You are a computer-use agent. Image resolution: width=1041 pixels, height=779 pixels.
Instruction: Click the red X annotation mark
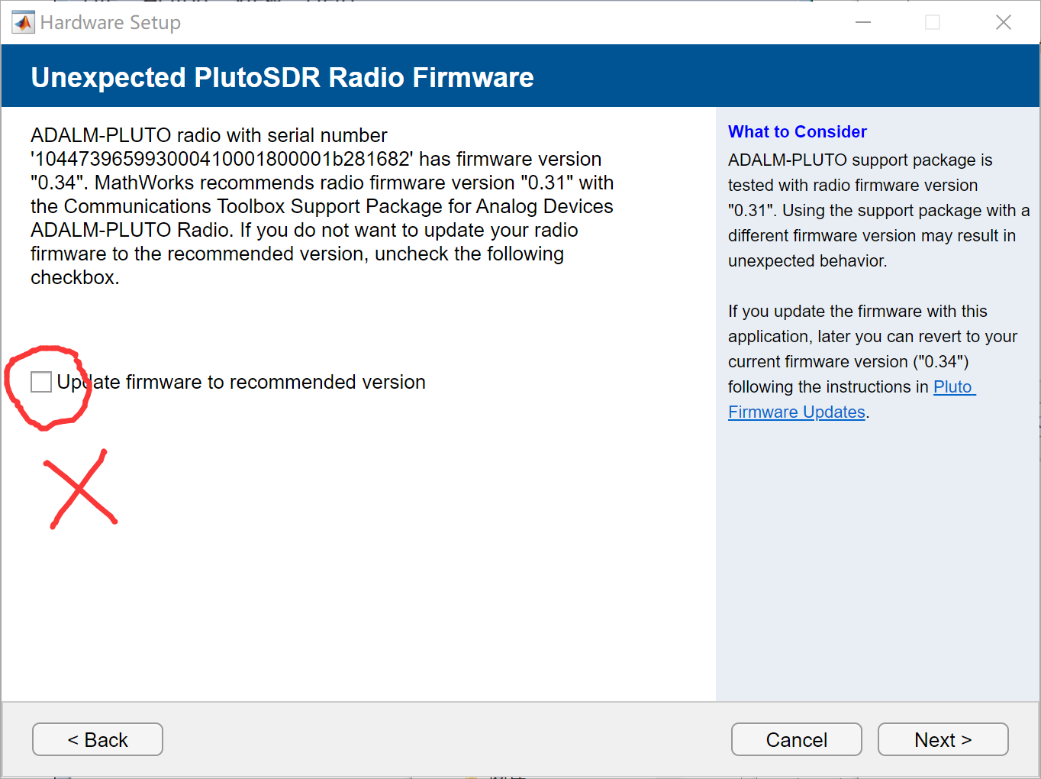pos(79,489)
